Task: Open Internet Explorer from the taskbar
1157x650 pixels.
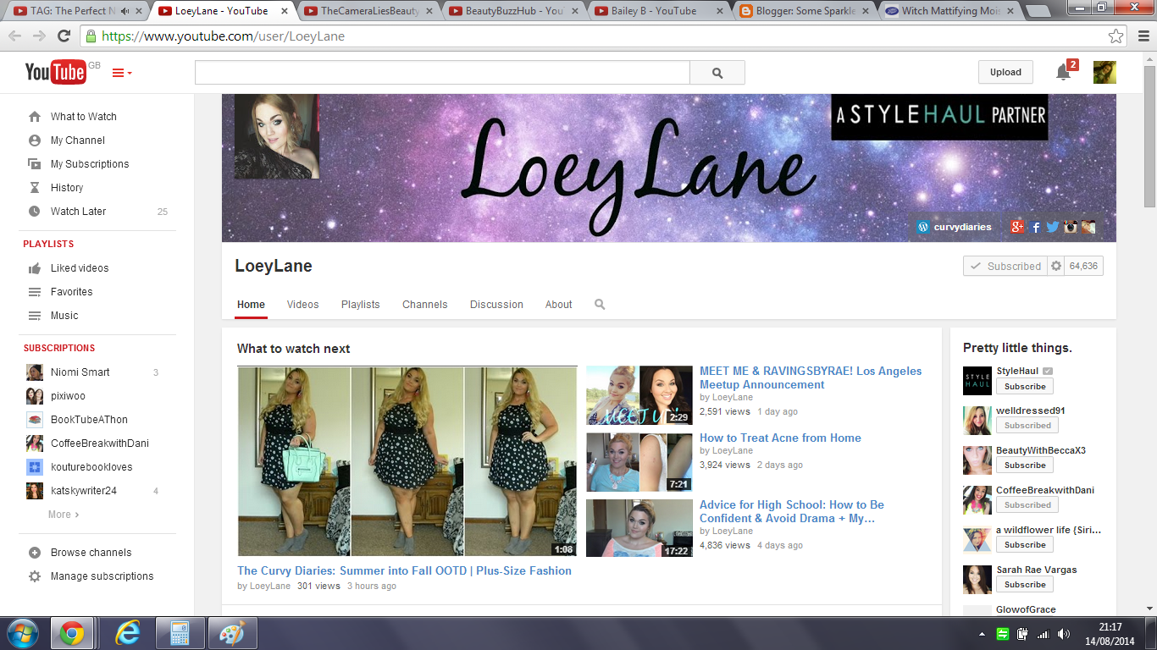Action: pos(129,633)
